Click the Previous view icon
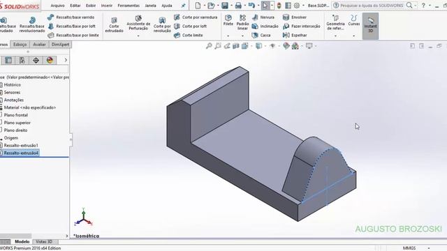The height and width of the screenshot is (251, 447). (227, 46)
